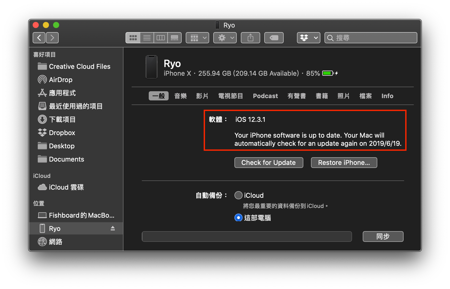
Task: Open the group-by arrangement dropdown
Action: [197, 38]
